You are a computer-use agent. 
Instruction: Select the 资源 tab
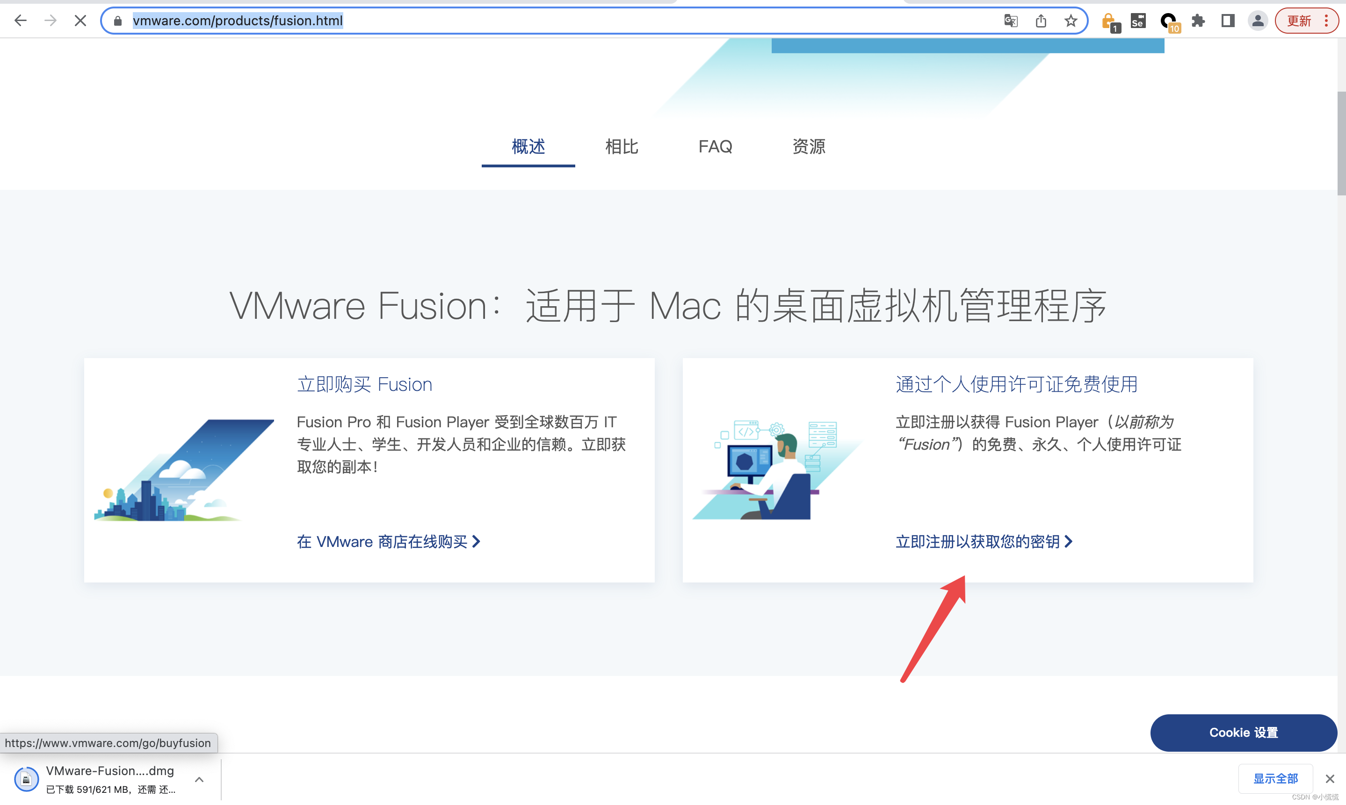tap(808, 146)
